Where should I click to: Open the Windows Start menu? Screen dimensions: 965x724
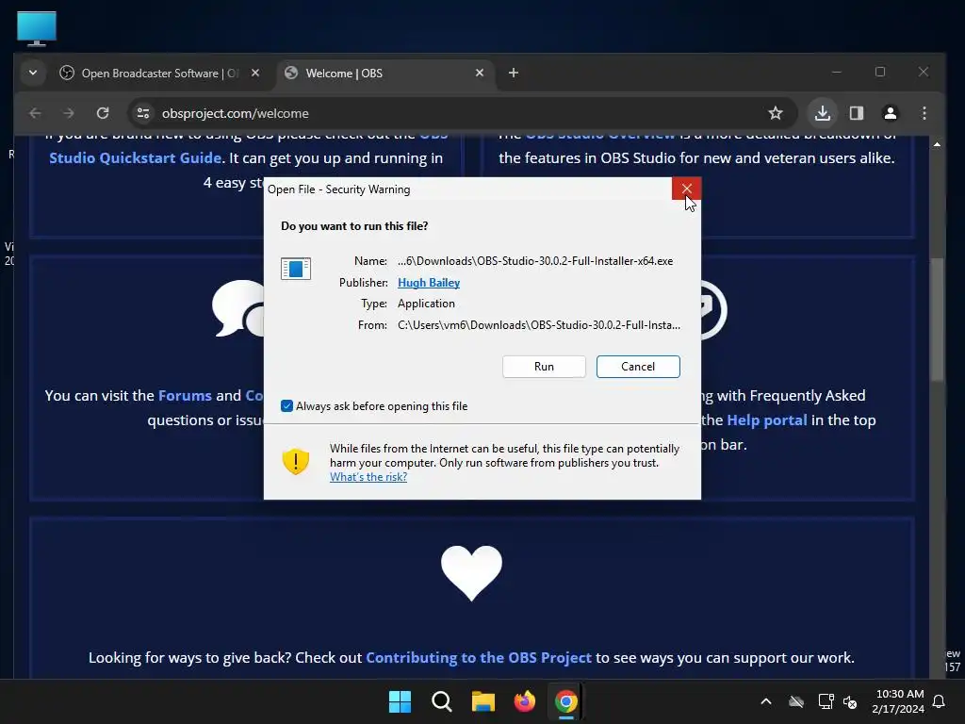(x=400, y=701)
